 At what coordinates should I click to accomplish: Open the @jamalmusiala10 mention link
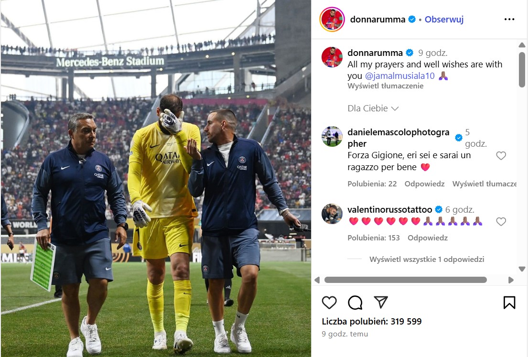coord(400,76)
